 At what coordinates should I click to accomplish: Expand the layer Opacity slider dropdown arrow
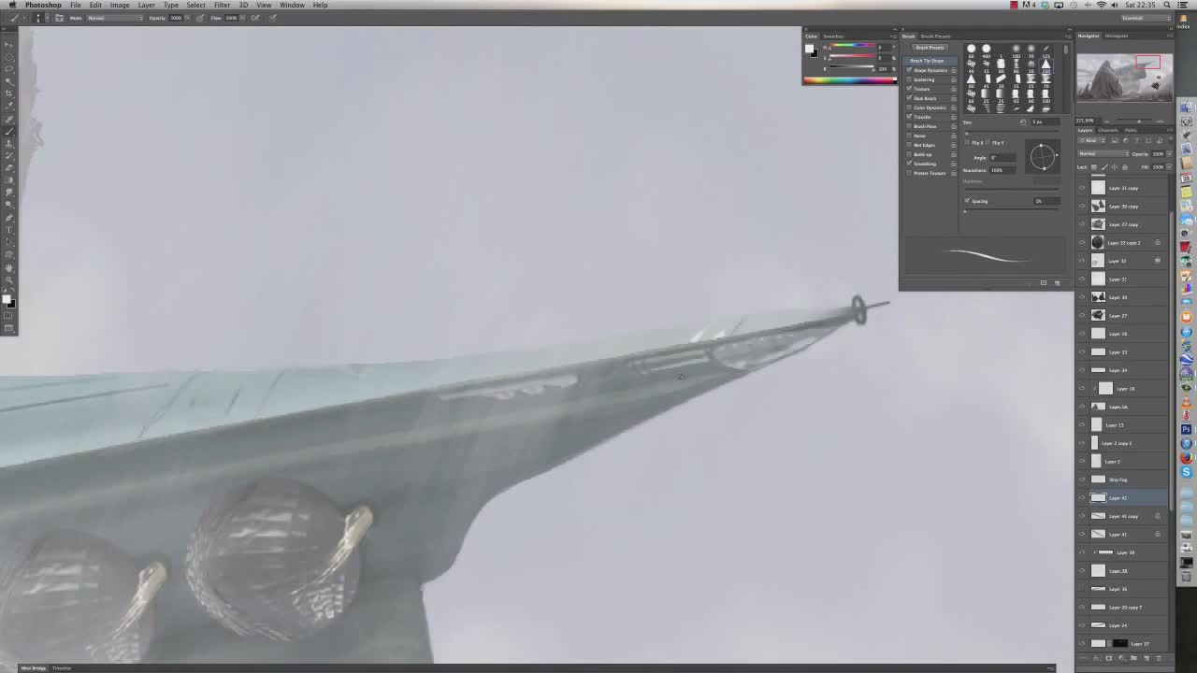[x=1168, y=153]
